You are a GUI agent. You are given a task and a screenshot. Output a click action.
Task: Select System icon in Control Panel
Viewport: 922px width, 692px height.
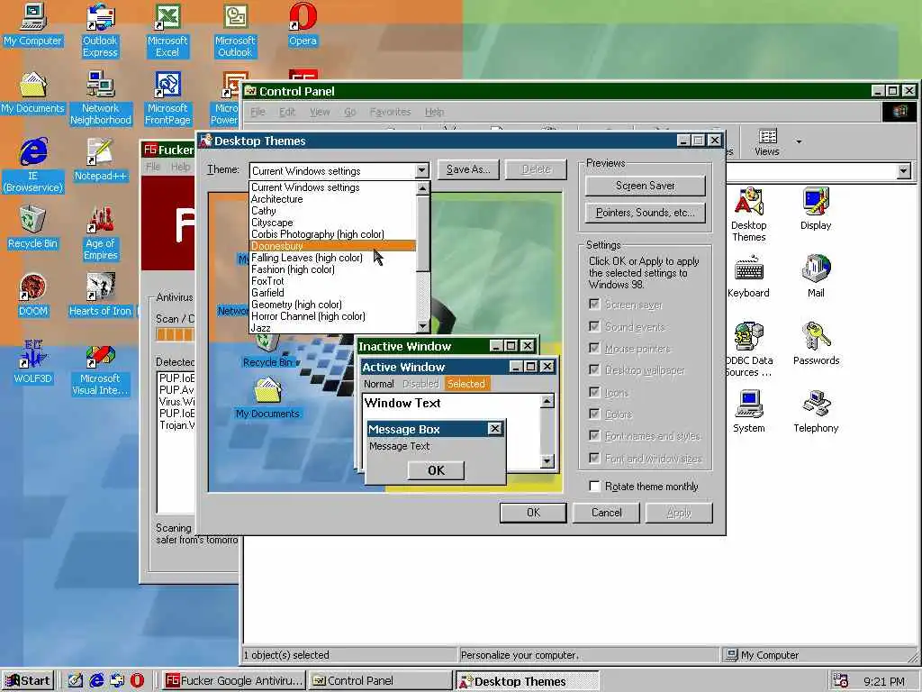click(748, 412)
